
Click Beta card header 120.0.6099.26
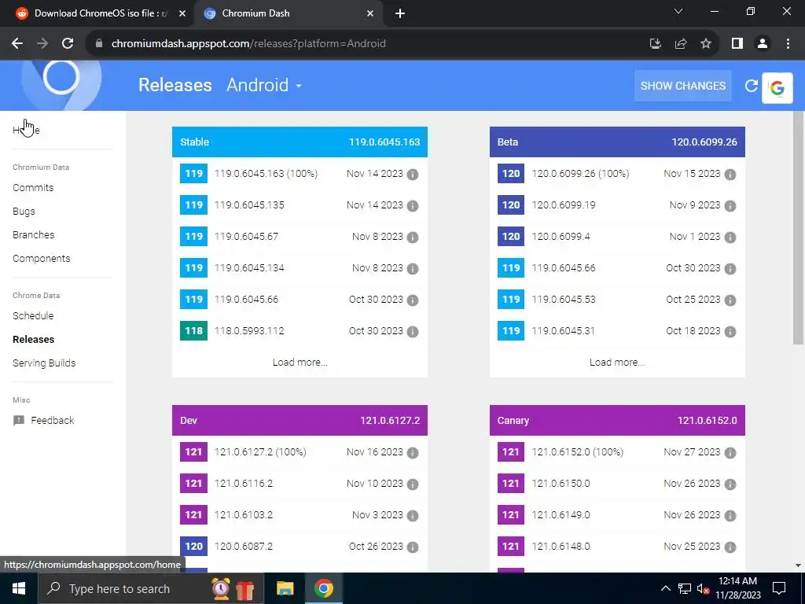tap(617, 142)
